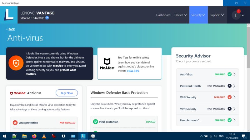This screenshot has height=140, width=250.
Task: Open the Windows Start menu
Action: point(5,136)
